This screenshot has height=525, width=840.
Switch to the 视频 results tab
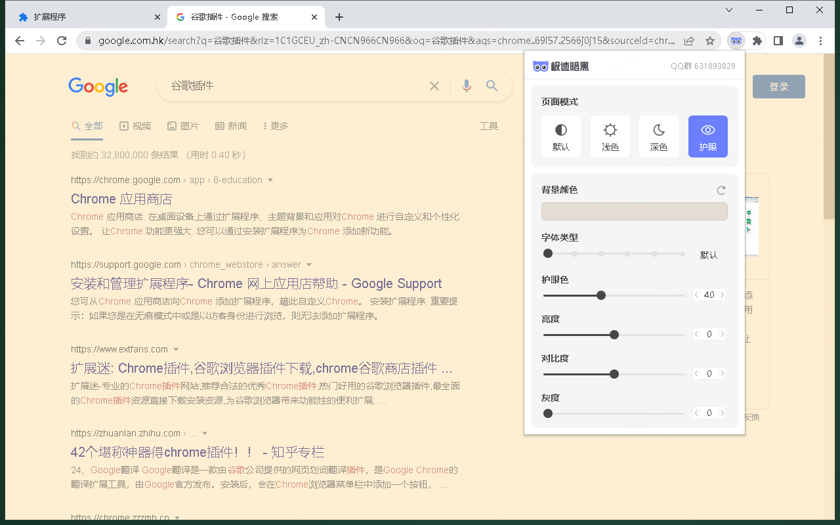[x=135, y=126]
